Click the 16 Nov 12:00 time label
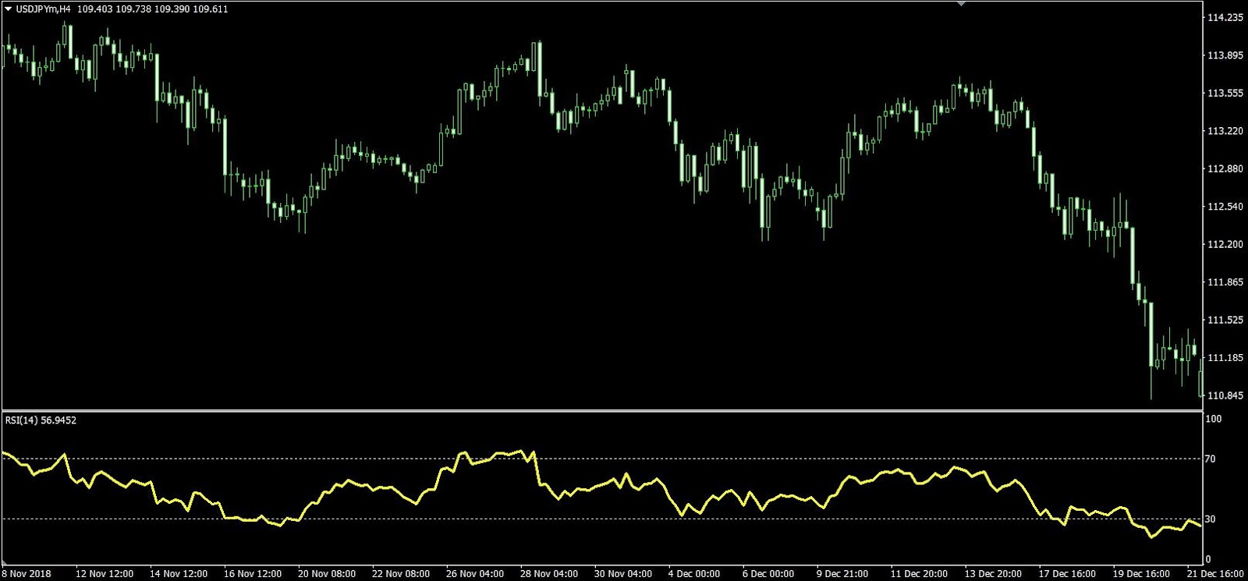 pyautogui.click(x=253, y=574)
